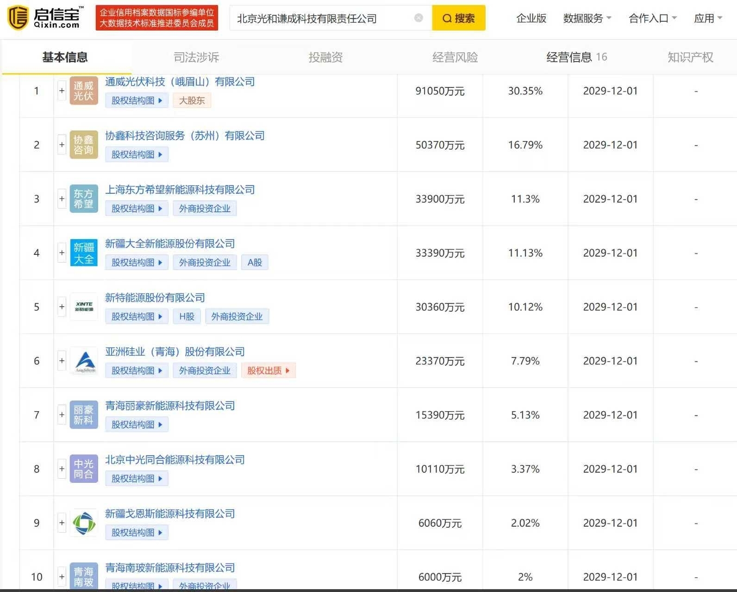Switch to the 投融资 tab
Screen dimensions: 737x592
click(325, 57)
